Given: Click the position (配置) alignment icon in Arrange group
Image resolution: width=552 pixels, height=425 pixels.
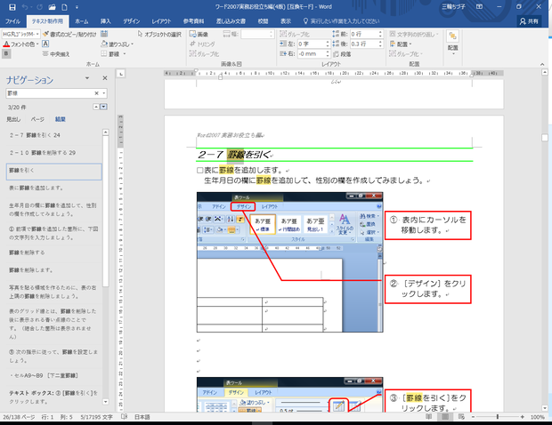Looking at the screenshot, I should pos(393,44).
